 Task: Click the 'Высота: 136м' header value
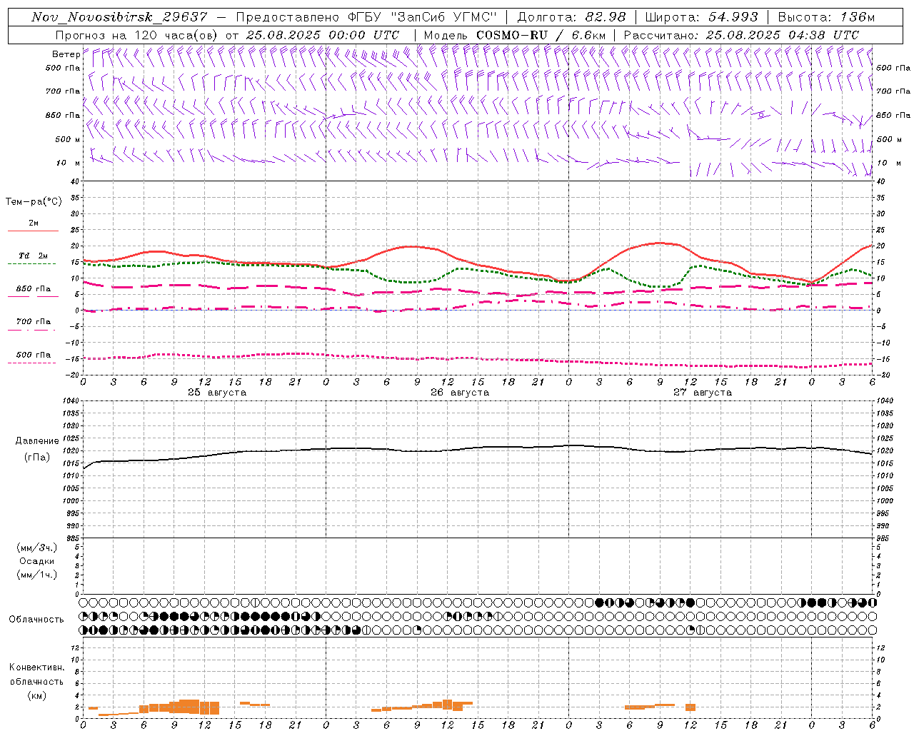click(826, 17)
